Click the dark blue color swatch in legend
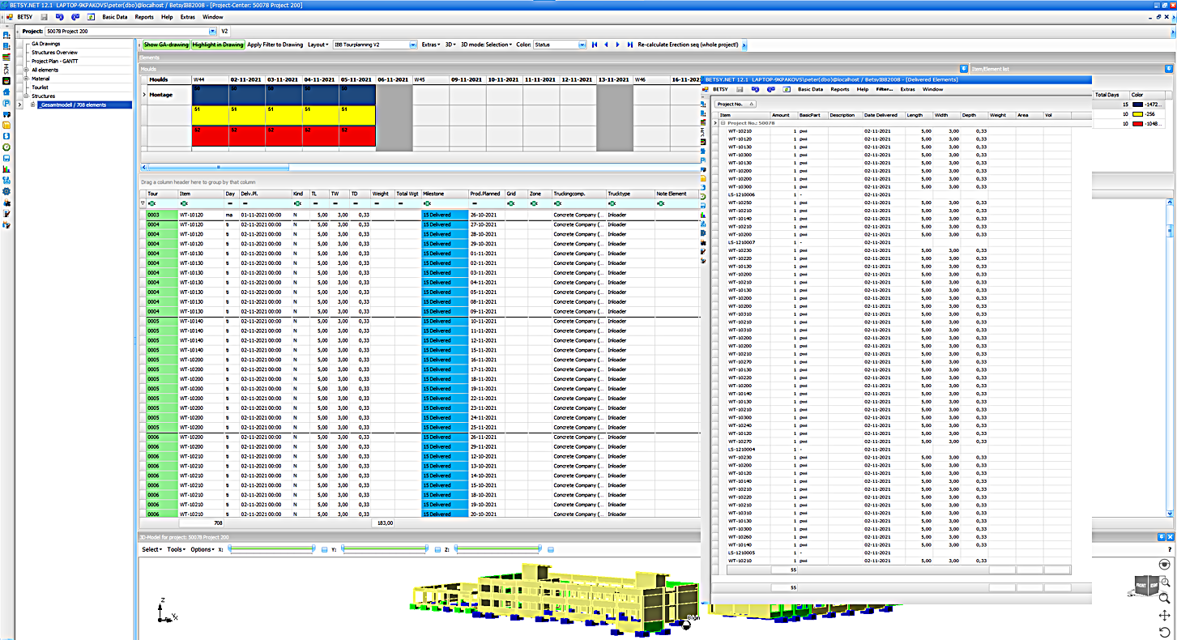 click(x=1138, y=105)
